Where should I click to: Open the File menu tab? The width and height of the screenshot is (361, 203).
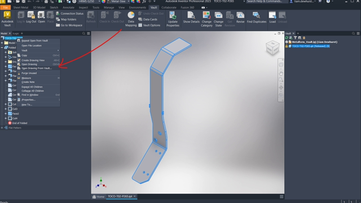[x=5, y=7]
